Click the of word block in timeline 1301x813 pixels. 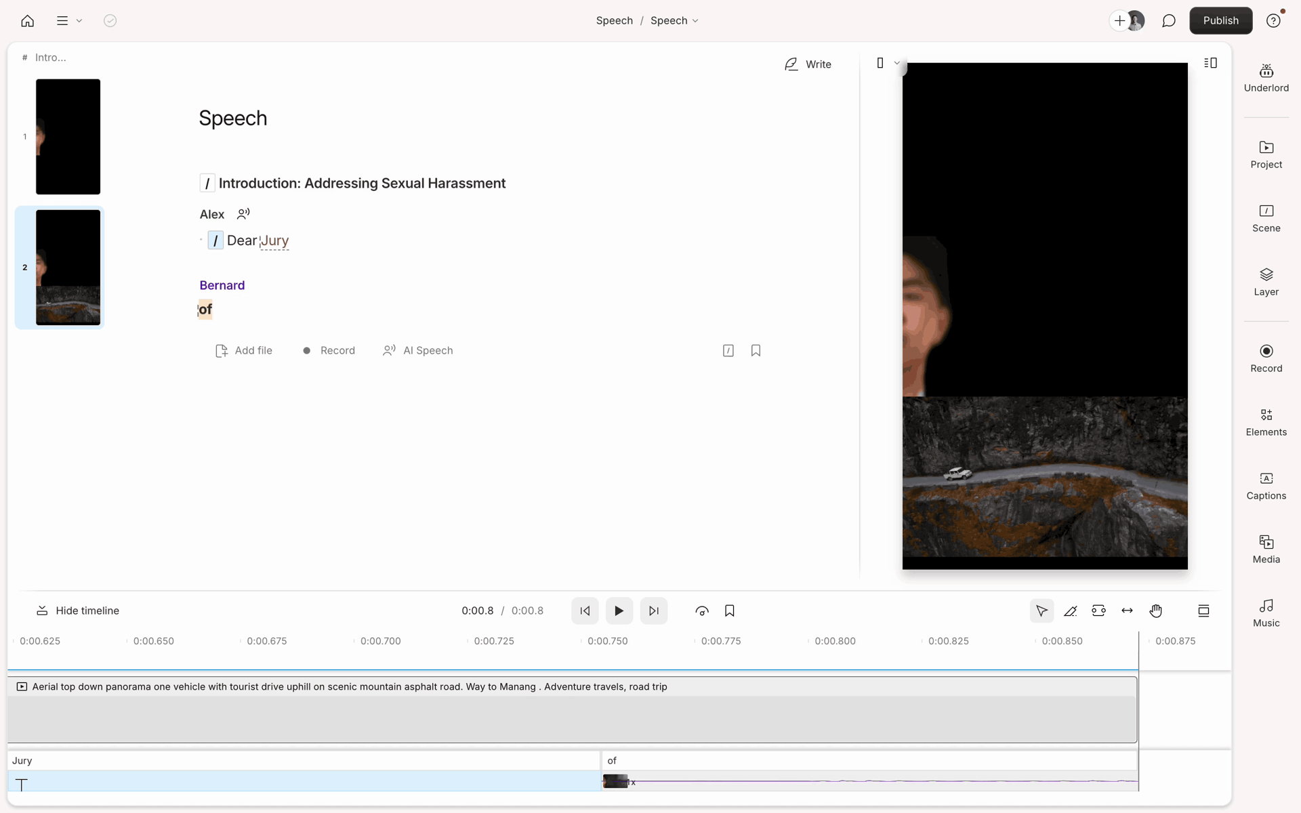point(870,761)
